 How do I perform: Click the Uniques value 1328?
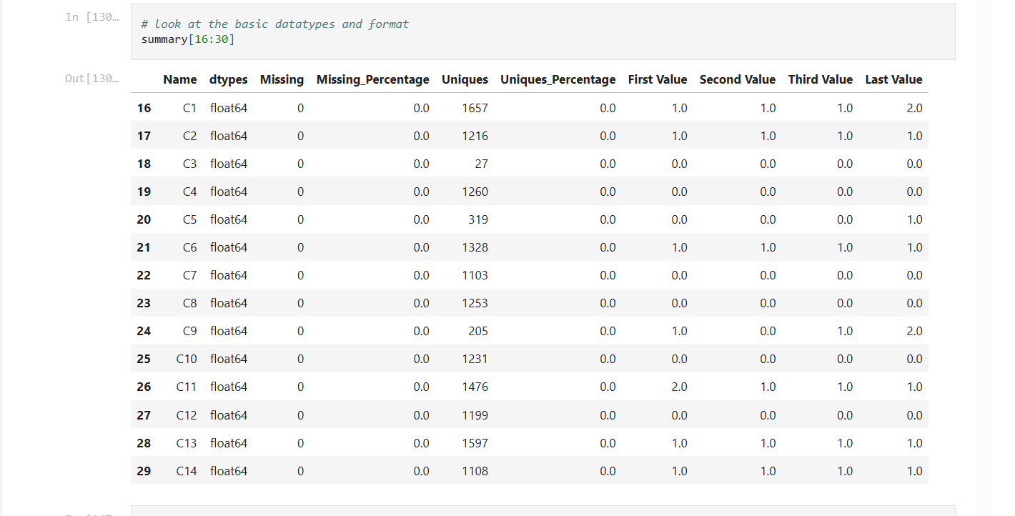(475, 247)
